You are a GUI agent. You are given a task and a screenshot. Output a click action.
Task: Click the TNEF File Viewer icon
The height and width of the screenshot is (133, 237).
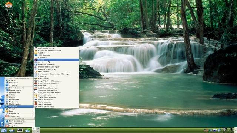[36, 97]
